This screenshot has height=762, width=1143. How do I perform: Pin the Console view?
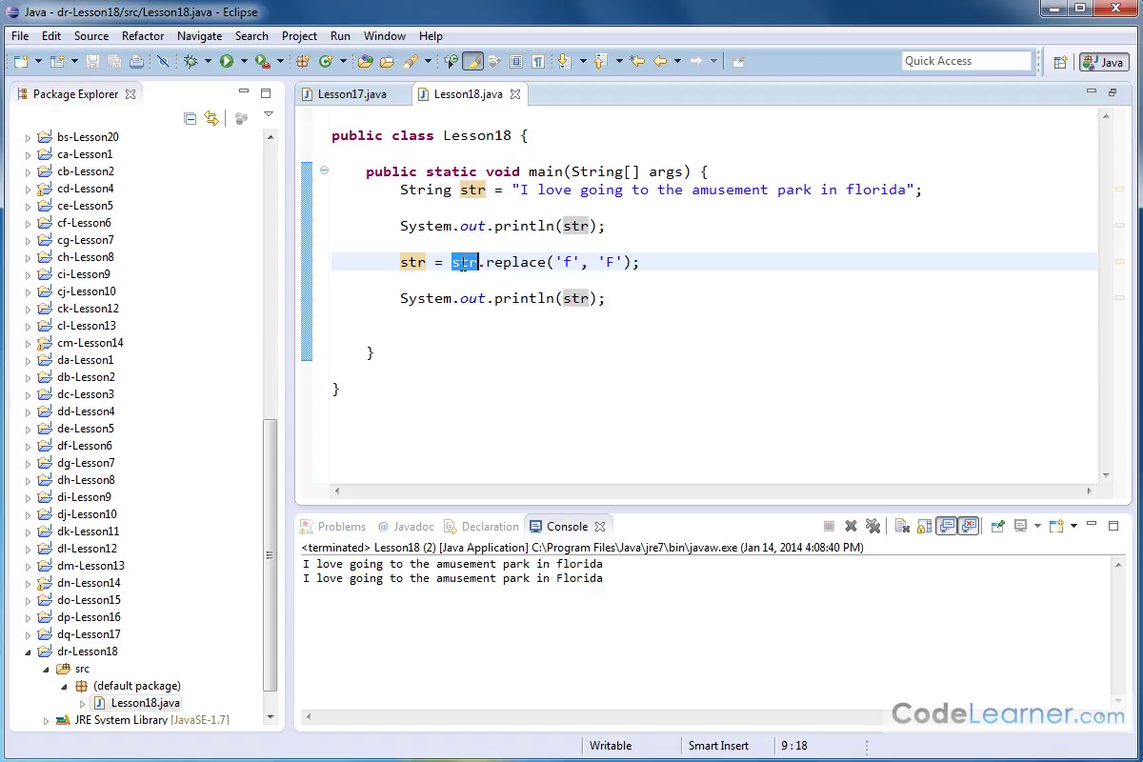tap(998, 526)
